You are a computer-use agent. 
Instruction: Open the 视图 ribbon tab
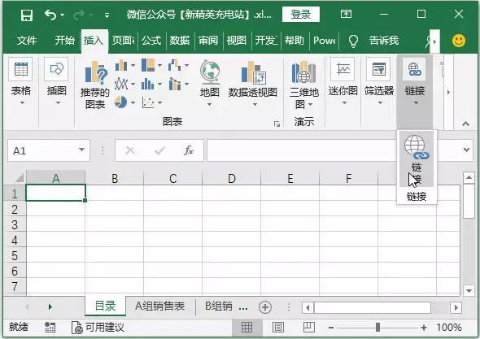coord(236,40)
